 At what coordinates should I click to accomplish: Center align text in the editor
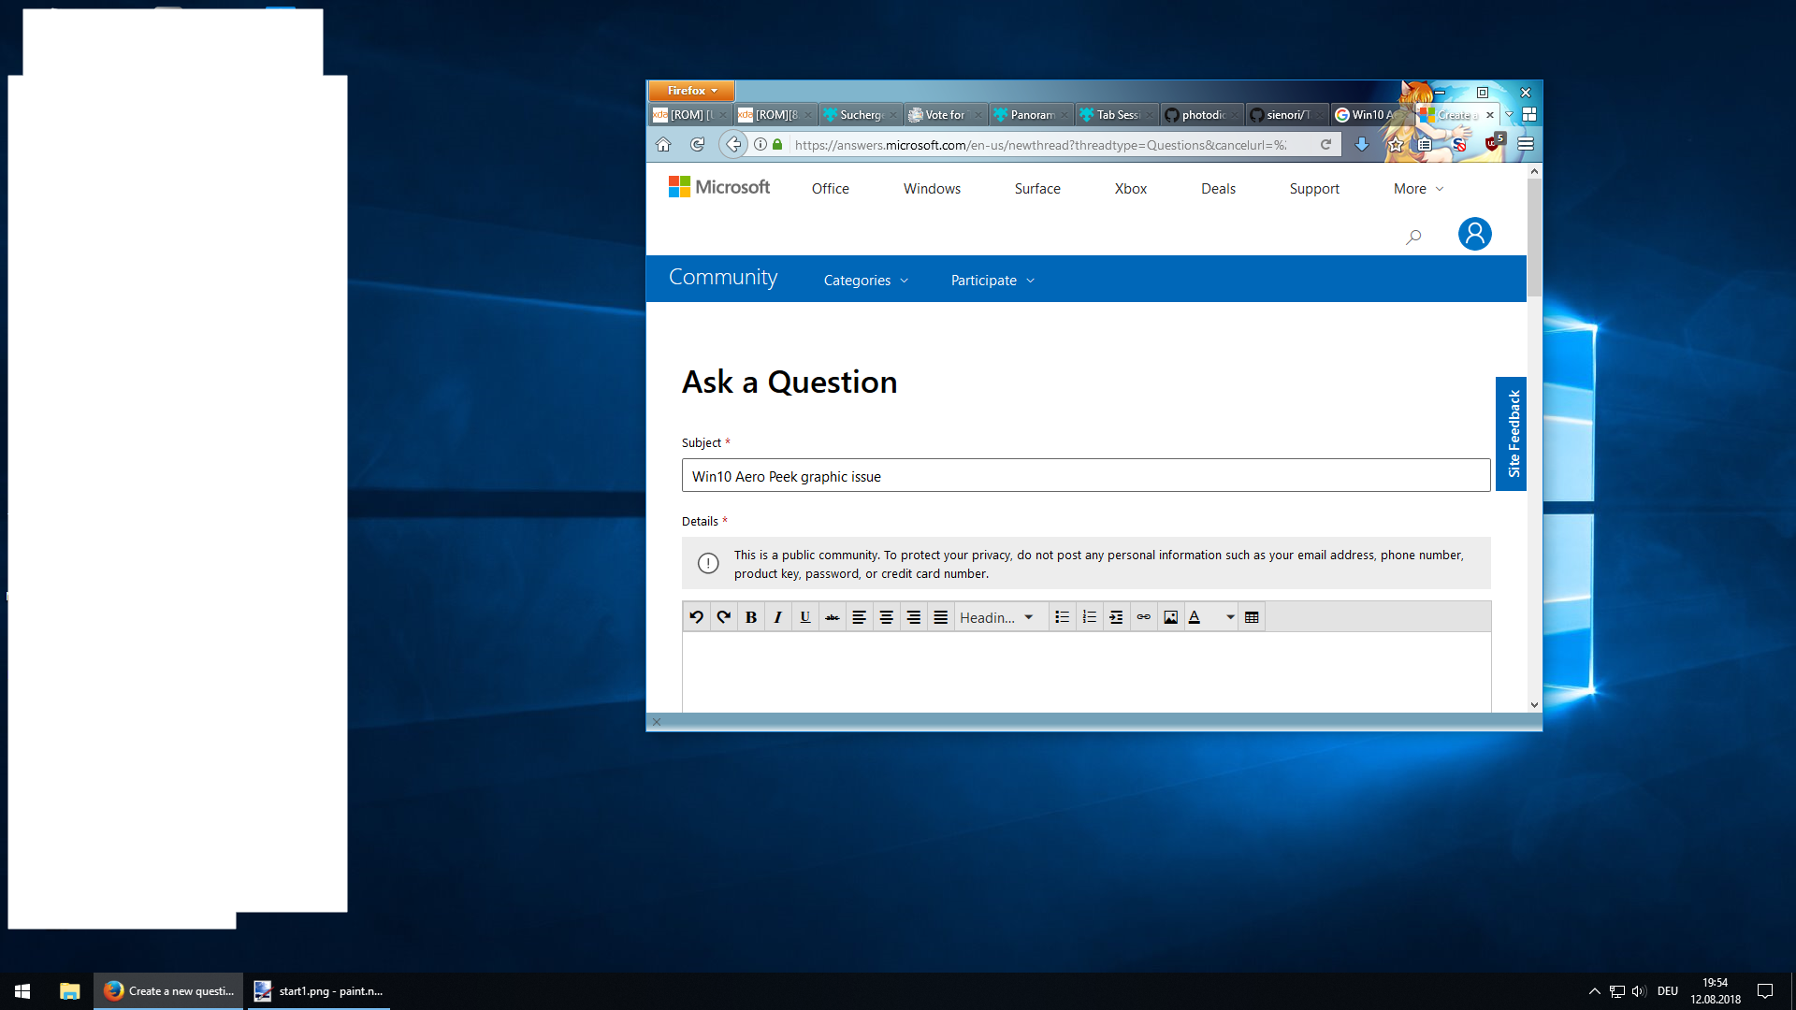886,617
